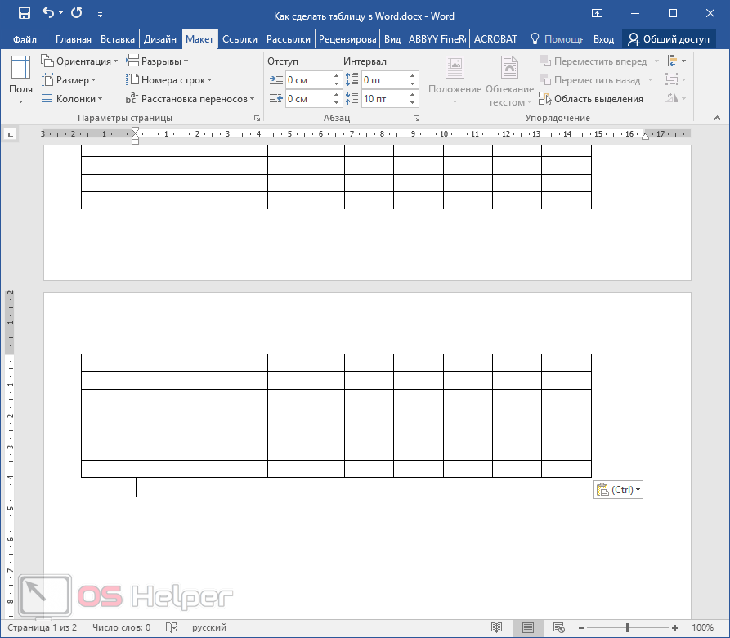Click the tab selector at the ruler corner
Image resolution: width=730 pixels, height=638 pixels.
(10, 133)
